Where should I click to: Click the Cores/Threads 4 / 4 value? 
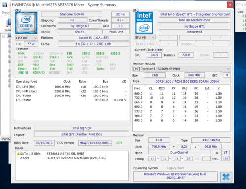coord(121,20)
